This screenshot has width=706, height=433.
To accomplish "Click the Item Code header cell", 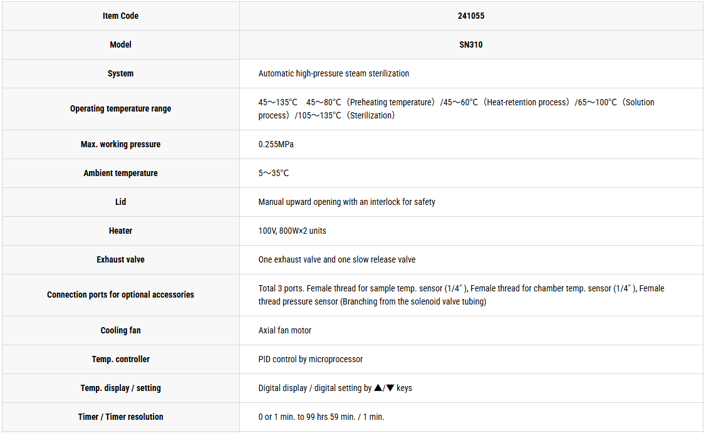I will click(120, 16).
